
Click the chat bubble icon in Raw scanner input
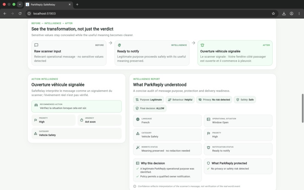36,45
